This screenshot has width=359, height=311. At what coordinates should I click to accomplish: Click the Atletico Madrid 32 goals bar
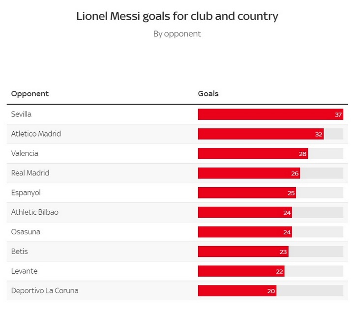[x=261, y=134]
